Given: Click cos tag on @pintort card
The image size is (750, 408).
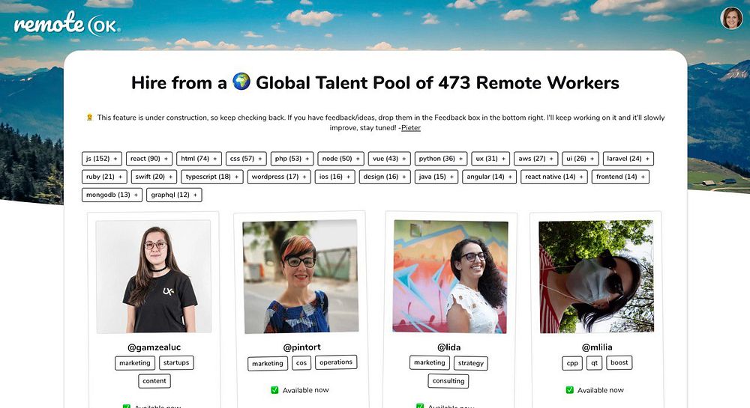Looking at the screenshot, I should pyautogui.click(x=301, y=362).
